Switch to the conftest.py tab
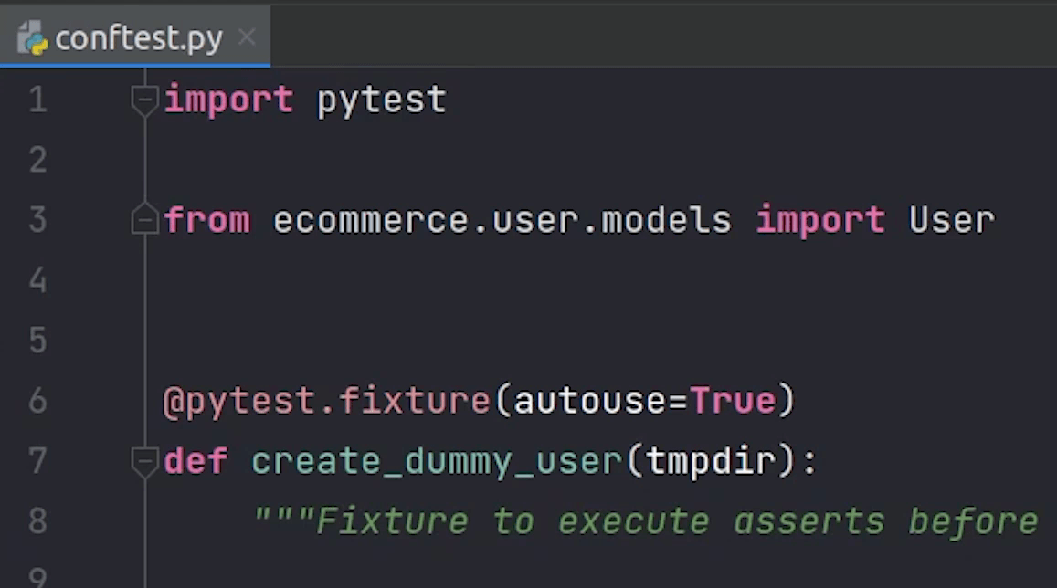 tap(138, 38)
